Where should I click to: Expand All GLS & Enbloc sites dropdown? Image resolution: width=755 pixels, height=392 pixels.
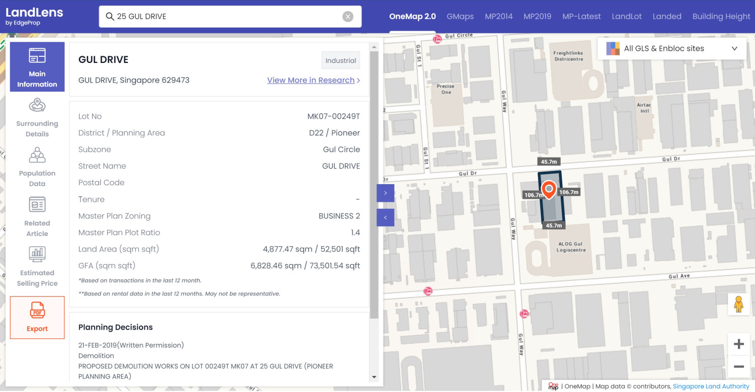[x=671, y=49]
